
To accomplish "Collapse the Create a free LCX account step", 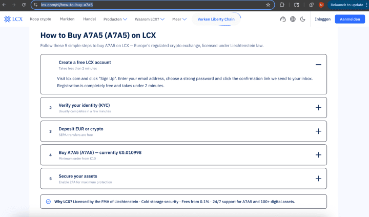I will point(318,65).
